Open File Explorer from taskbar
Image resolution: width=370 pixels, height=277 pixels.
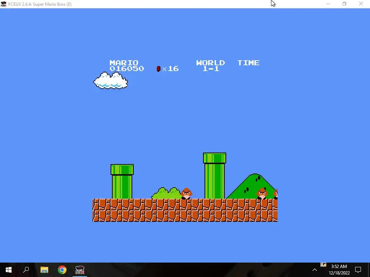click(44, 270)
